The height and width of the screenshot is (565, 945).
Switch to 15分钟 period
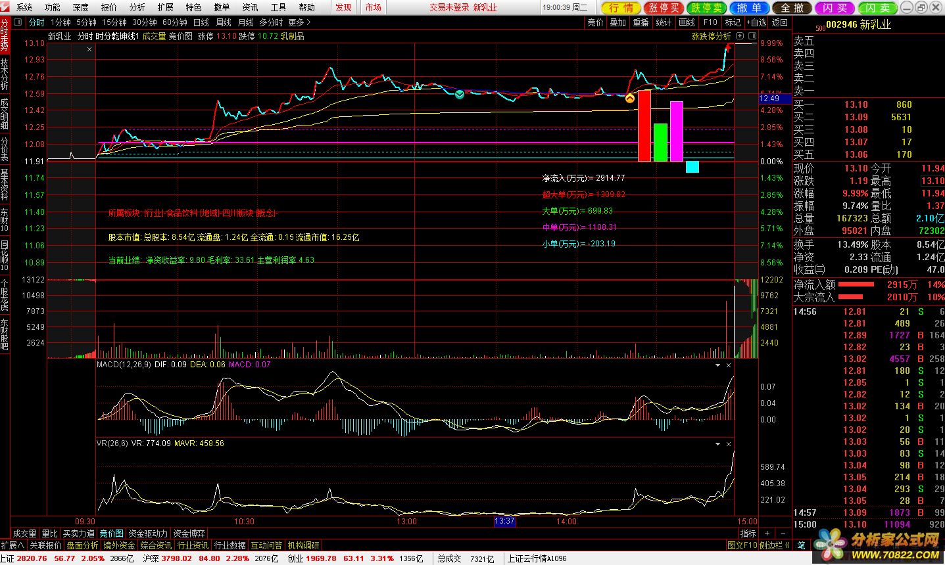point(114,22)
